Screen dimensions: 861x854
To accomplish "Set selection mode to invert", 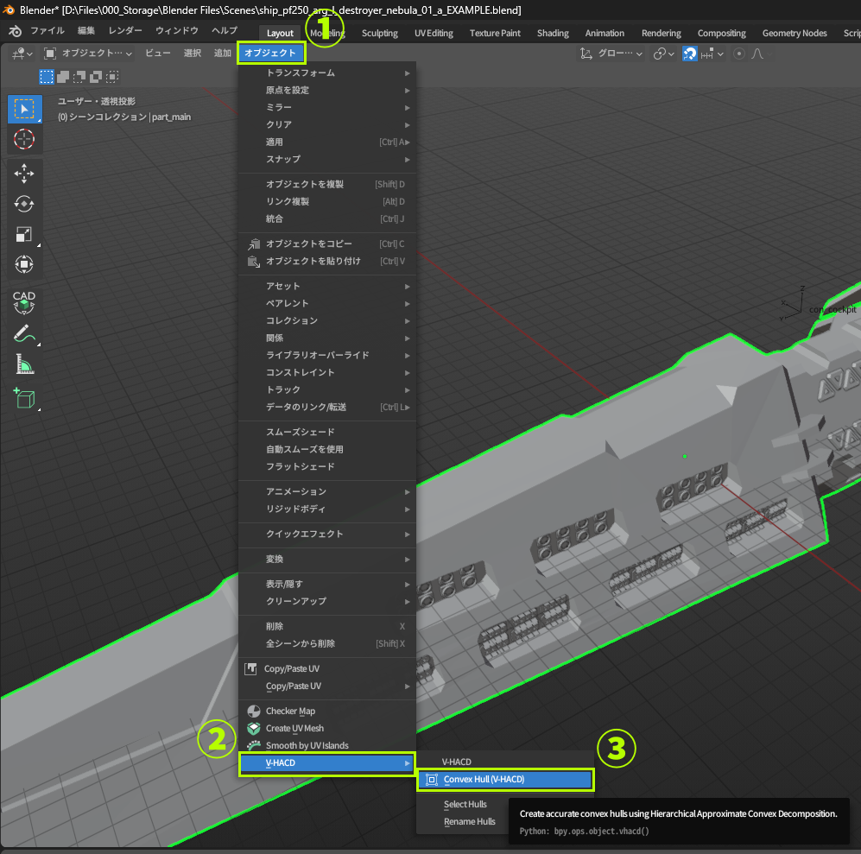I will pyautogui.click(x=96, y=76).
